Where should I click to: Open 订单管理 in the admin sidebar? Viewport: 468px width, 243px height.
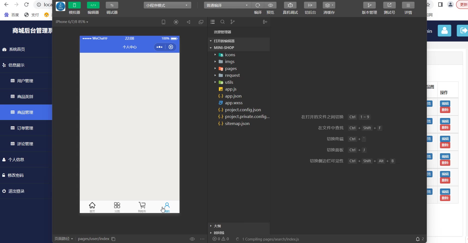tap(26, 128)
